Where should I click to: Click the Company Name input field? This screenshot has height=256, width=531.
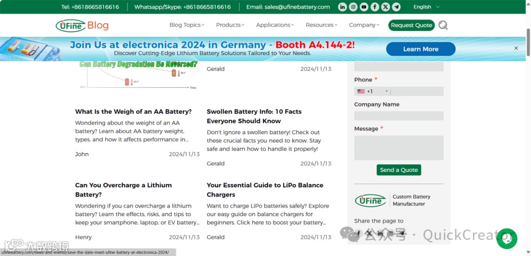[399, 116]
